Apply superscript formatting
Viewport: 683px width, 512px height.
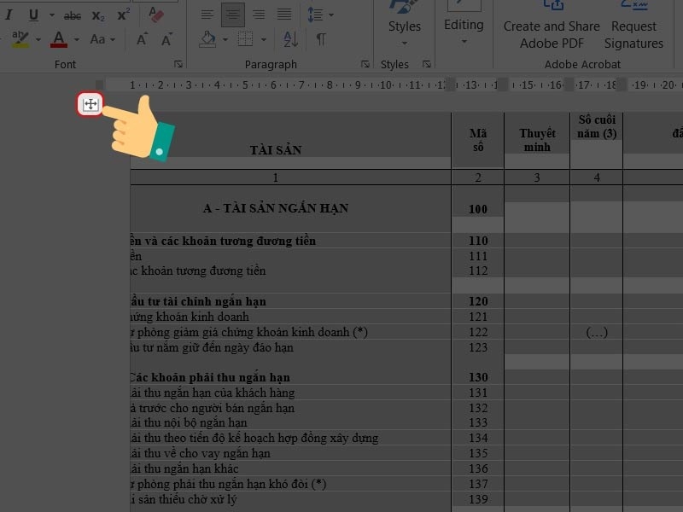click(x=124, y=15)
